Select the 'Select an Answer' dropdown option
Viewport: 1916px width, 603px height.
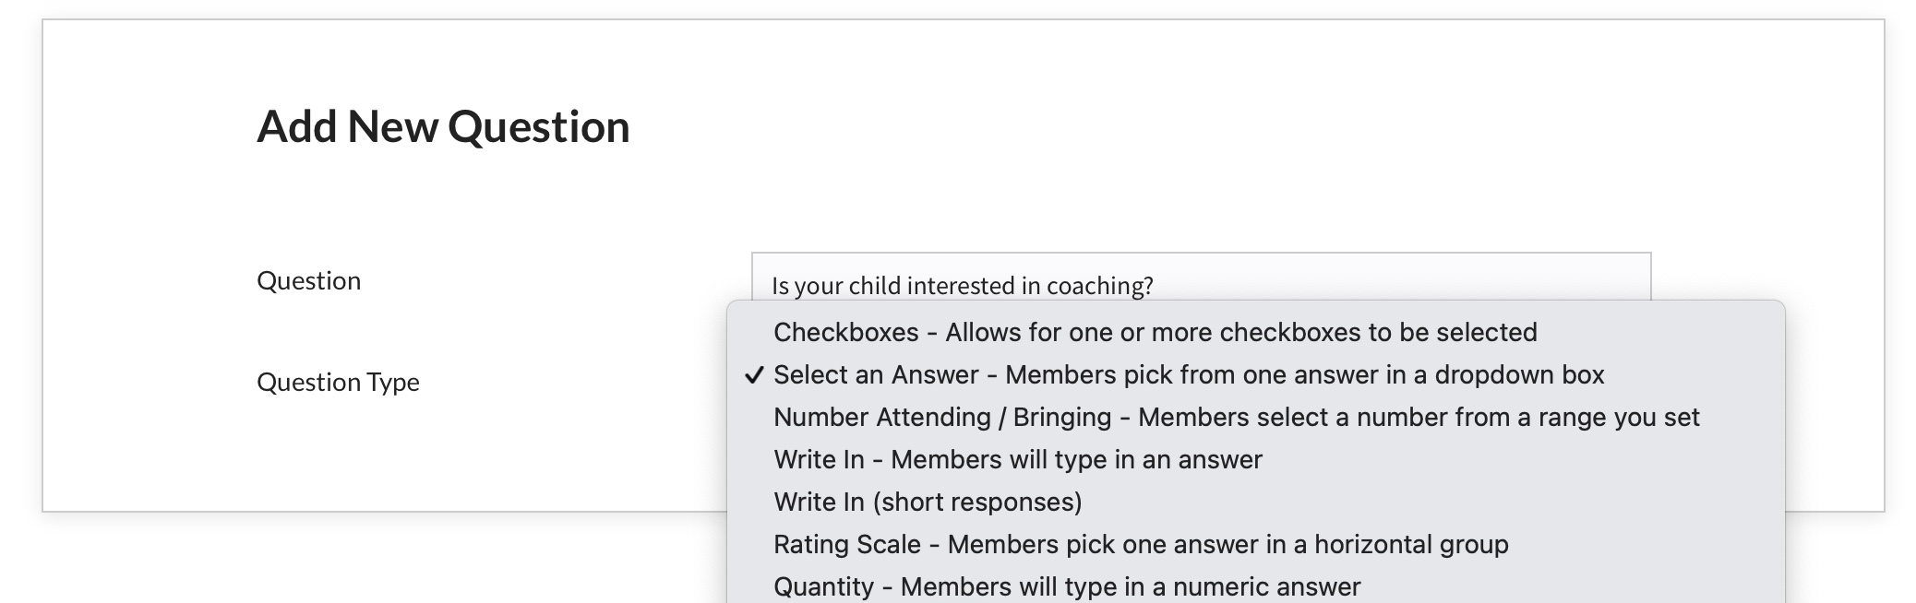pyautogui.click(x=1188, y=375)
